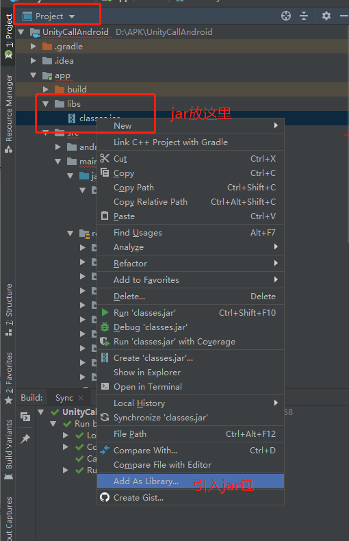
Task: Choose Copy in context menu
Action: point(191,173)
